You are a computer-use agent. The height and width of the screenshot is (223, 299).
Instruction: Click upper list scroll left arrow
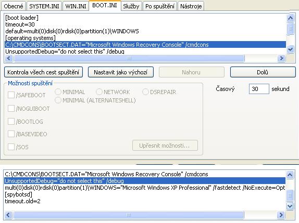pyautogui.click(x=9, y=58)
